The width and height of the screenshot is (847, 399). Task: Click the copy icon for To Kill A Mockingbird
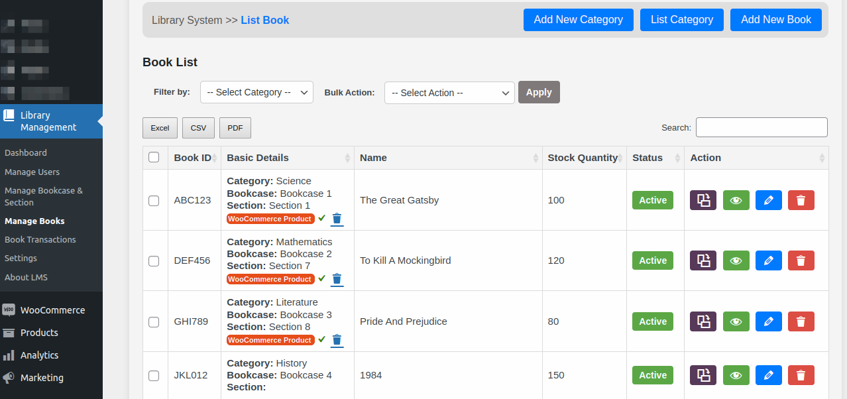coord(703,260)
